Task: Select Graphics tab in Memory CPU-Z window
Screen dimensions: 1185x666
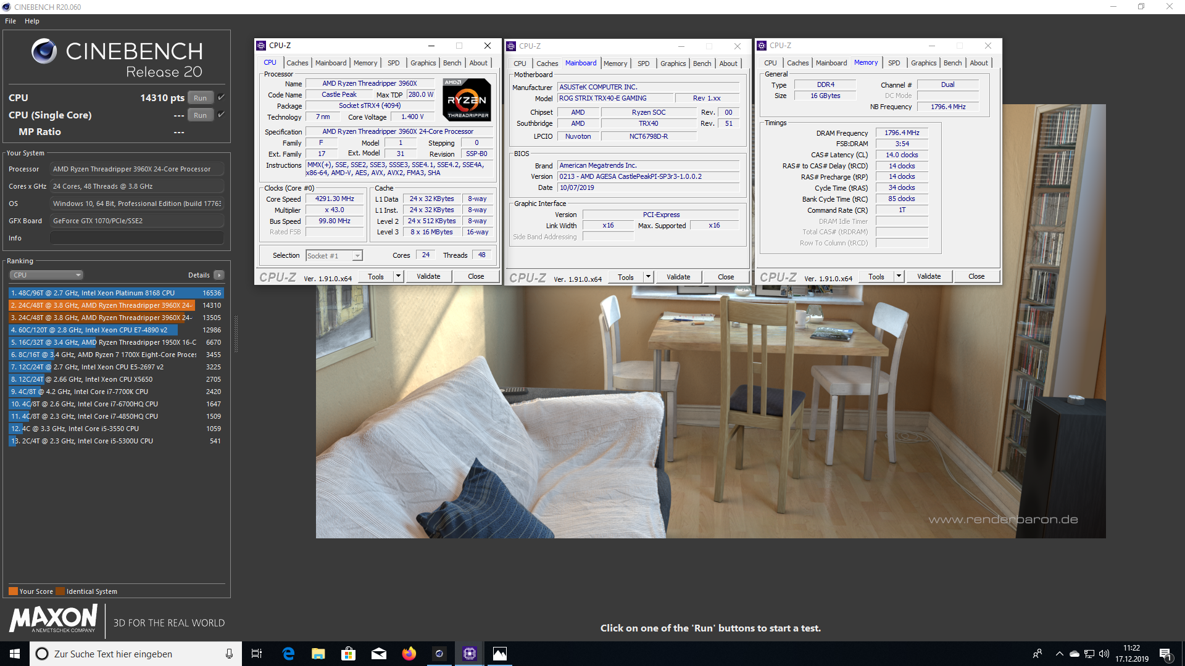Action: 923,63
